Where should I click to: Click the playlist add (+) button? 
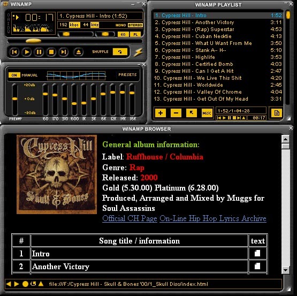(161, 113)
